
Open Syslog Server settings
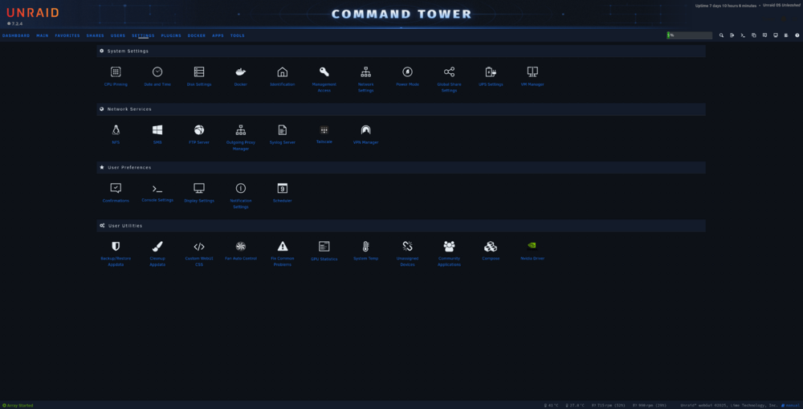282,134
